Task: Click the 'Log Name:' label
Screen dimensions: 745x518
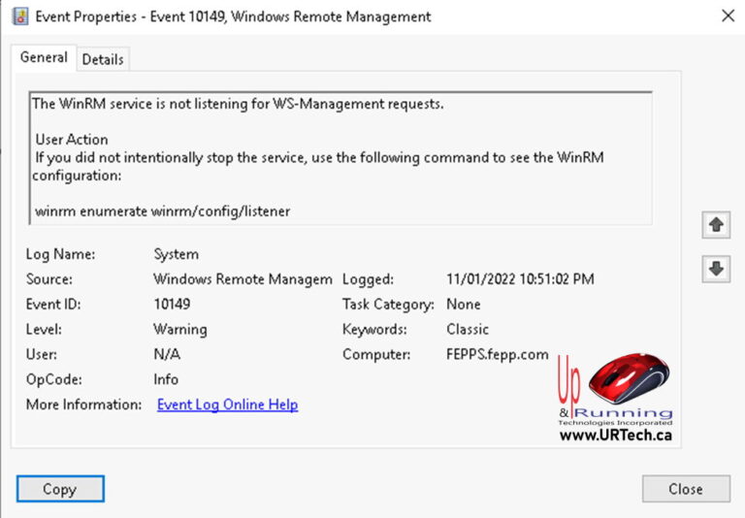Action: pyautogui.click(x=60, y=254)
